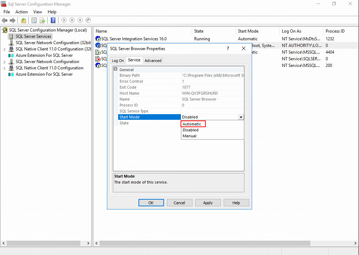Viewport: 359px width, 255px height.
Task: Click the SQL Service Type property row
Action: point(181,111)
